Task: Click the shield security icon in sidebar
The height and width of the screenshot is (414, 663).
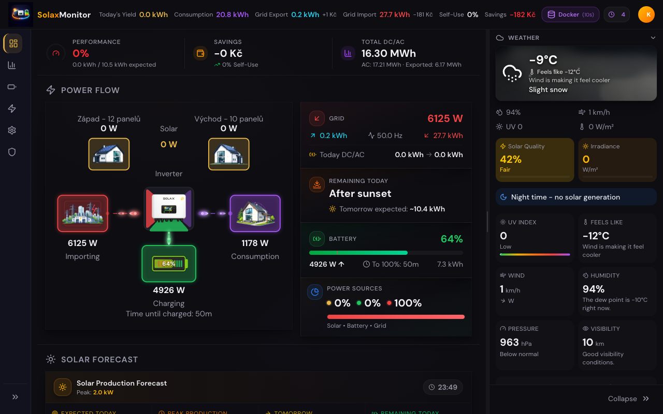Action: [x=11, y=152]
